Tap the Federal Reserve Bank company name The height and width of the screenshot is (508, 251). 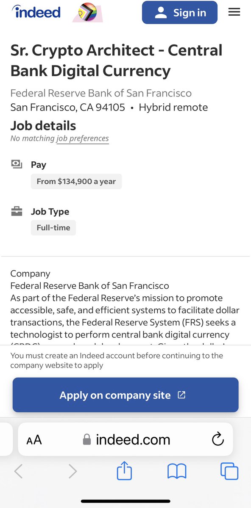pyautogui.click(x=101, y=93)
